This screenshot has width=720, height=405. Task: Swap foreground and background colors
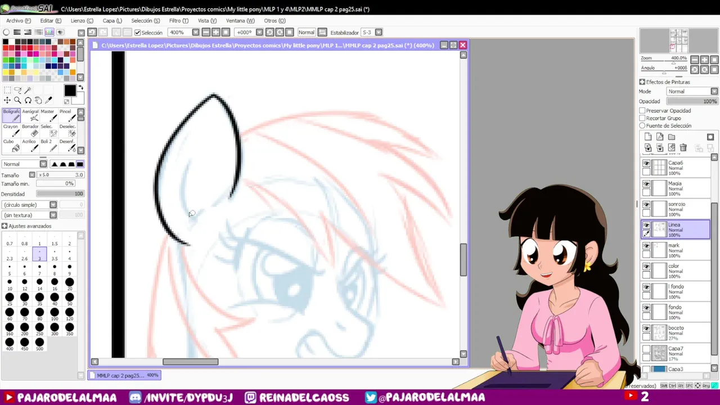[80, 88]
